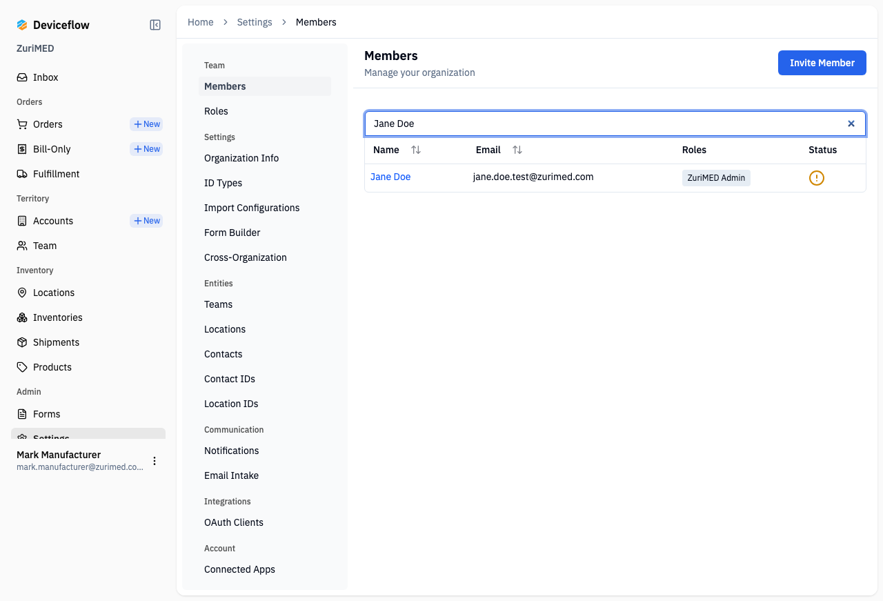
Task: Click the Shipments package icon
Action: point(22,342)
